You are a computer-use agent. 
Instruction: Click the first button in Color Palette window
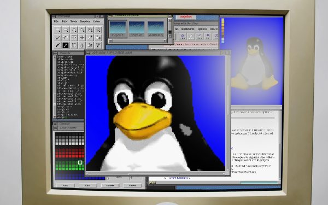(x=65, y=185)
